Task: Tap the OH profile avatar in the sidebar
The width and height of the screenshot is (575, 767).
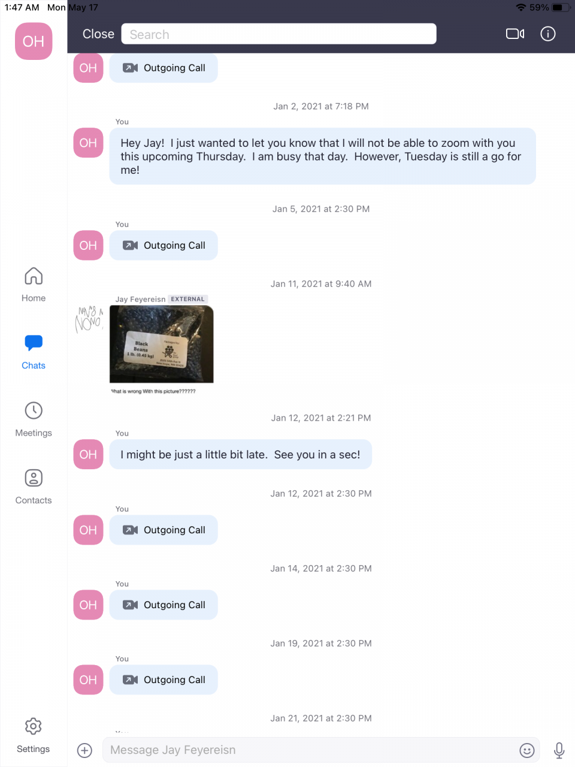Action: point(34,41)
